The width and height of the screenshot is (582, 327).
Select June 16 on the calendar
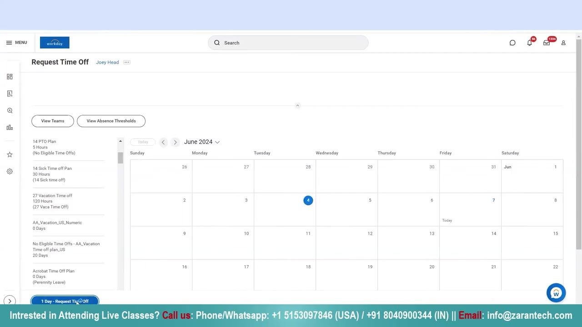161,275
